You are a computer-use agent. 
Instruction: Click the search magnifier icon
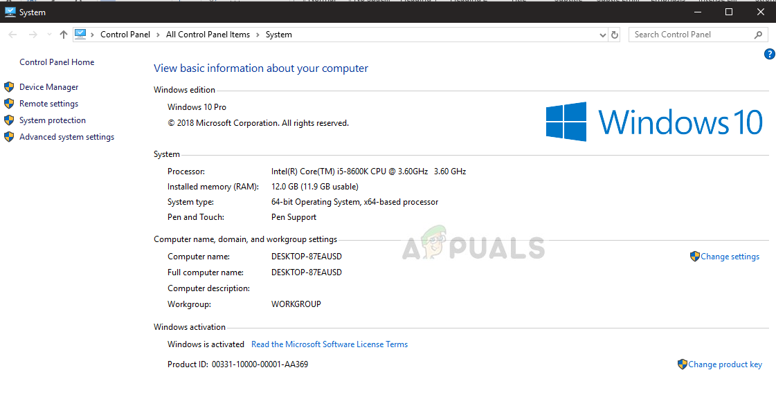759,35
